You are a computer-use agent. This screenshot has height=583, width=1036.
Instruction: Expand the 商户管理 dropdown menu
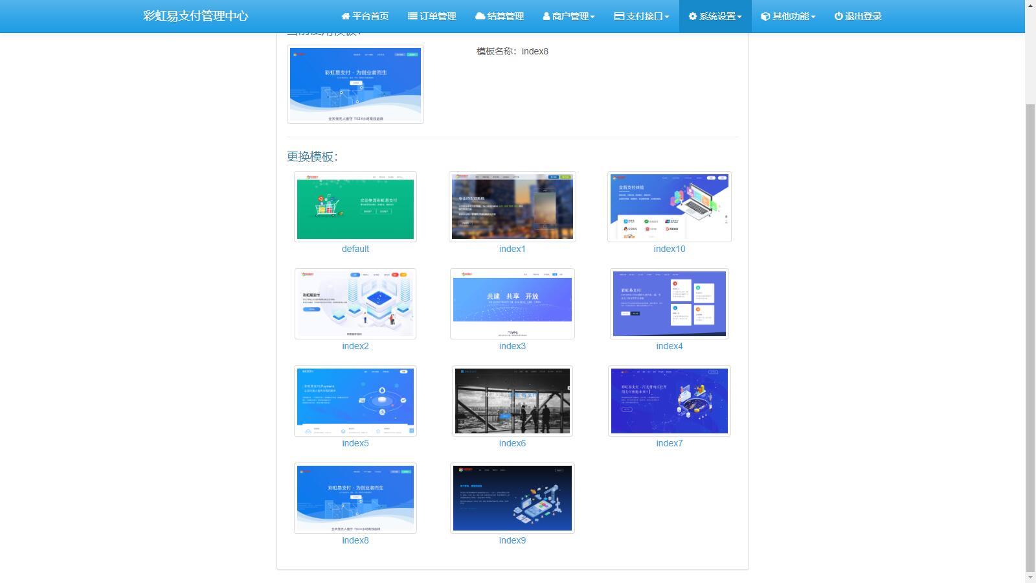[x=570, y=16]
